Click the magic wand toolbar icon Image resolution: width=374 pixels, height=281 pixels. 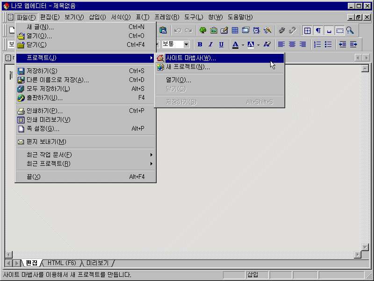pos(267,30)
